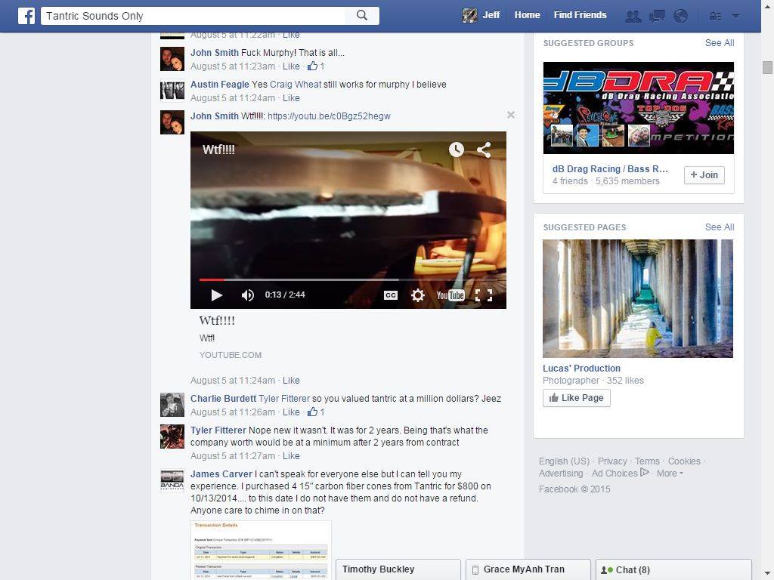Viewport: 774px width, 580px height.
Task: Open the Terms footer link
Action: click(x=647, y=461)
